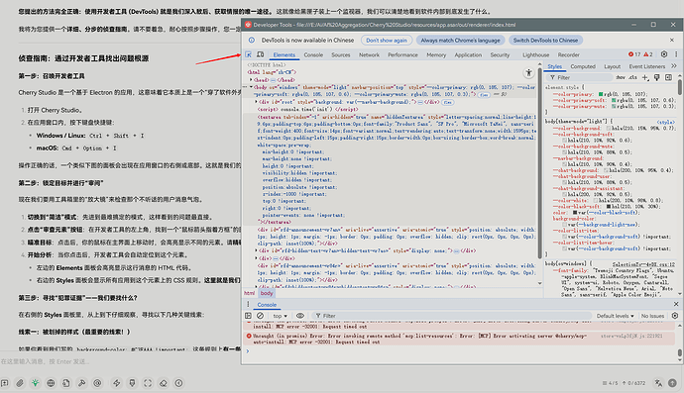Toggle the device toolbar icon

point(260,54)
